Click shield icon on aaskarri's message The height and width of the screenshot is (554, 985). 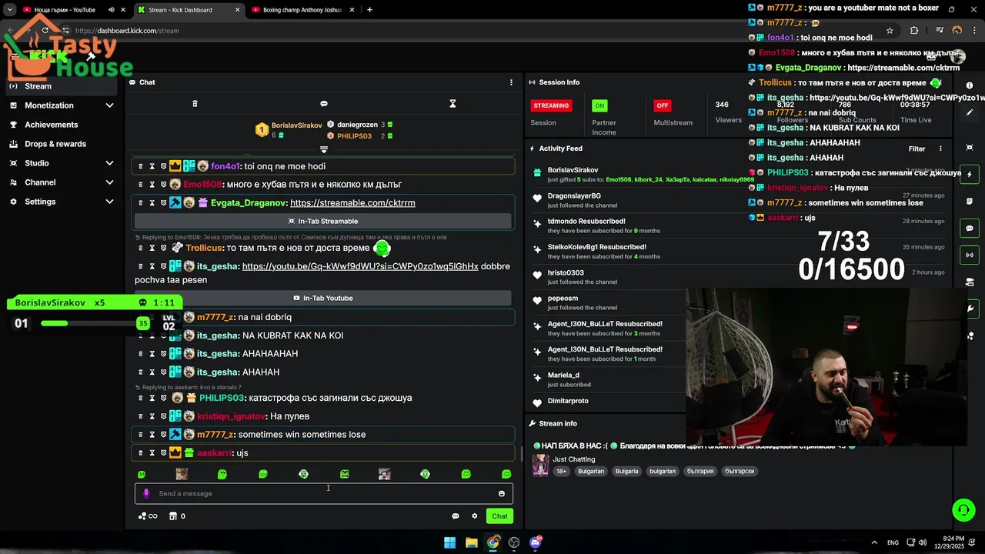click(x=163, y=453)
